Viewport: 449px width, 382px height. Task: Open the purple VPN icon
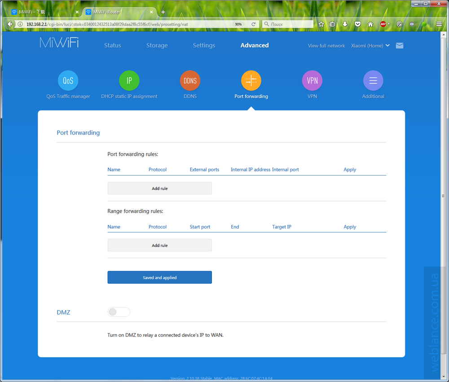pyautogui.click(x=312, y=80)
